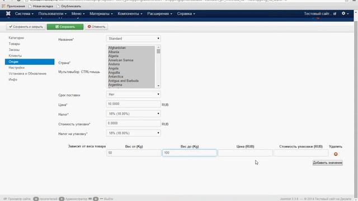Click Просмотр сайта in footer
The image size is (358, 201).
click(x=17, y=199)
